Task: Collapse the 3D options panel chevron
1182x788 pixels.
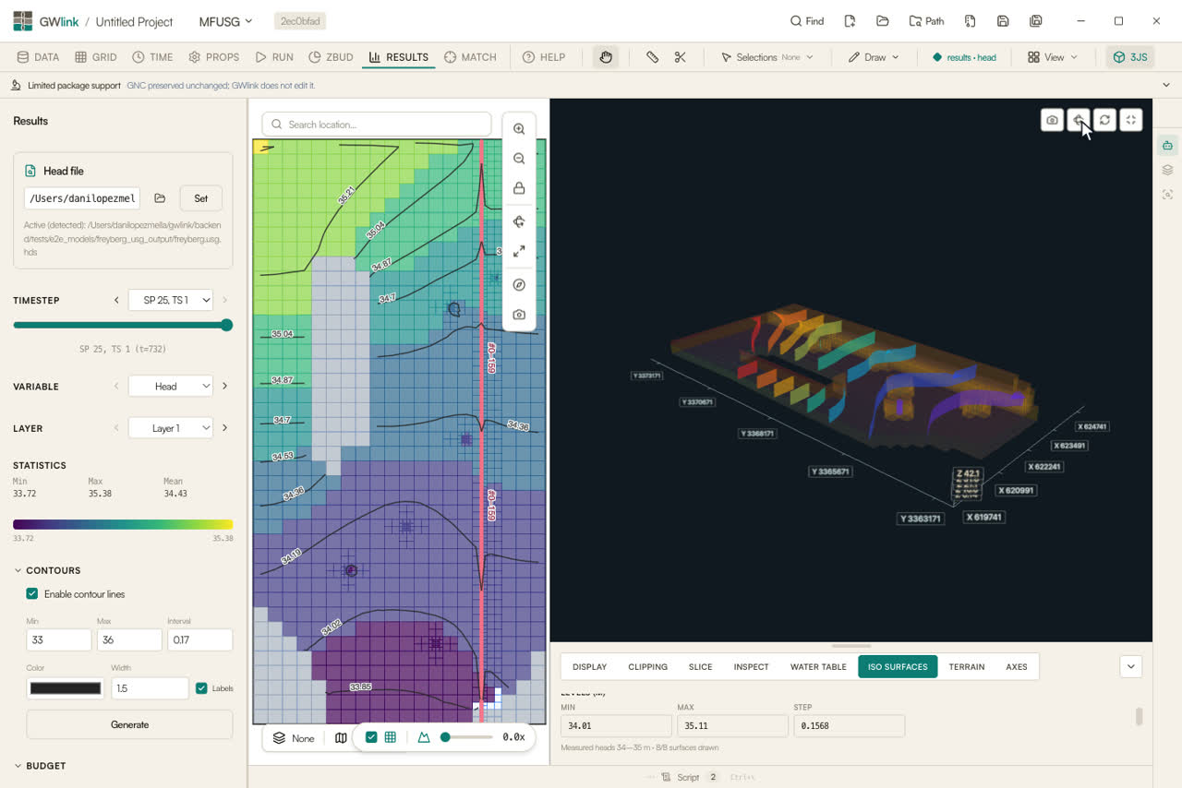Action: tap(1130, 666)
